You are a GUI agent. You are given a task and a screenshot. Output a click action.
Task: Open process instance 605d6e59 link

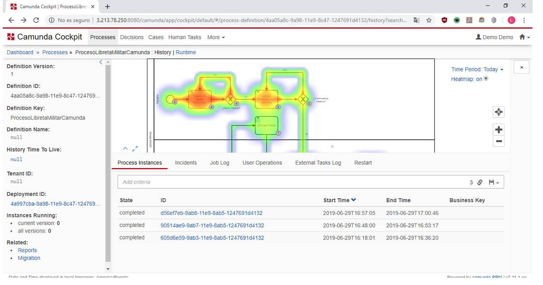coord(212,238)
